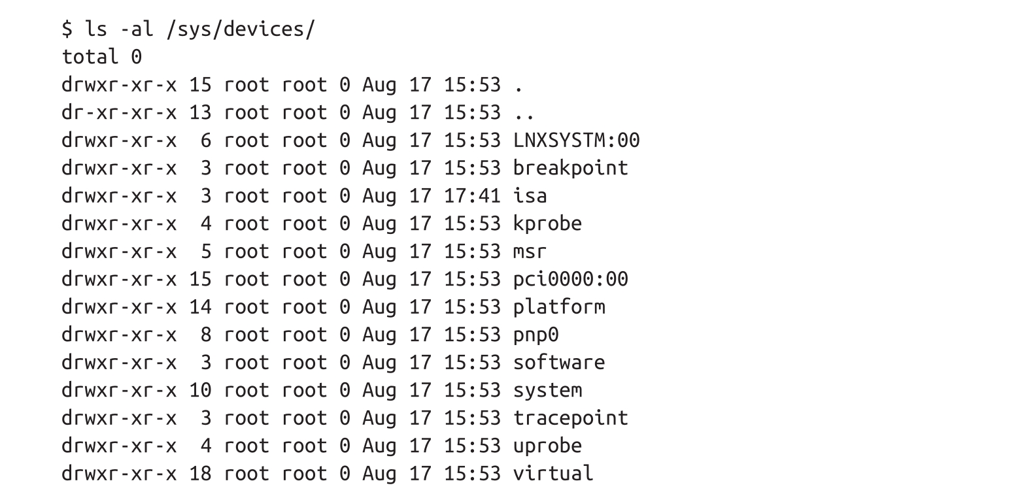Viewport: 1020px width, 496px height.
Task: Select the isa directory name
Action: click(530, 195)
